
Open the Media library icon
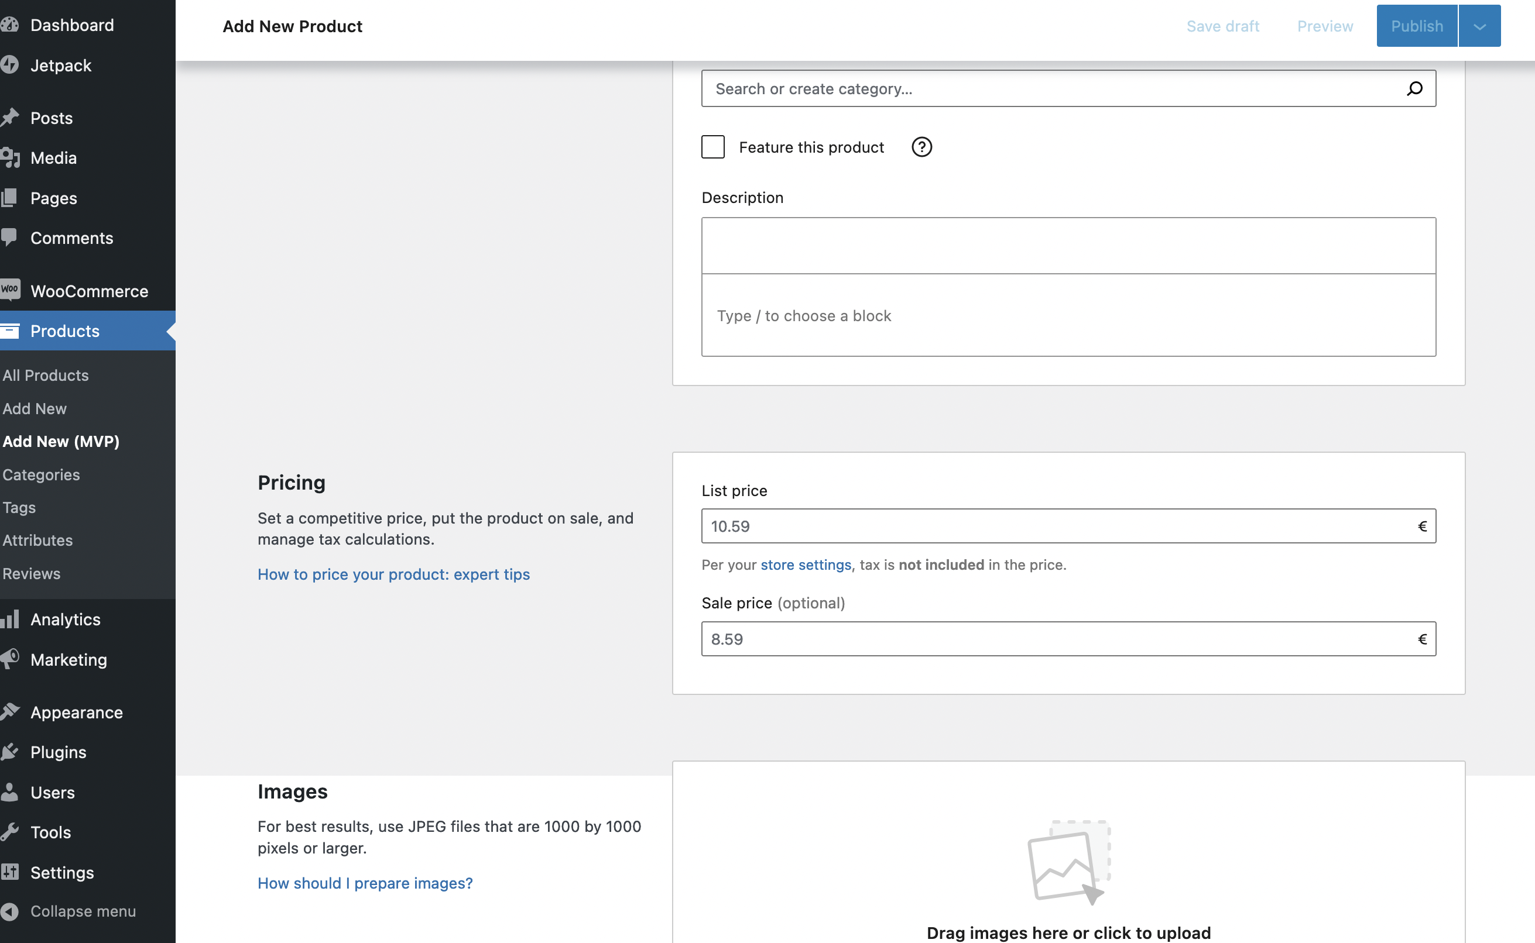(11, 157)
